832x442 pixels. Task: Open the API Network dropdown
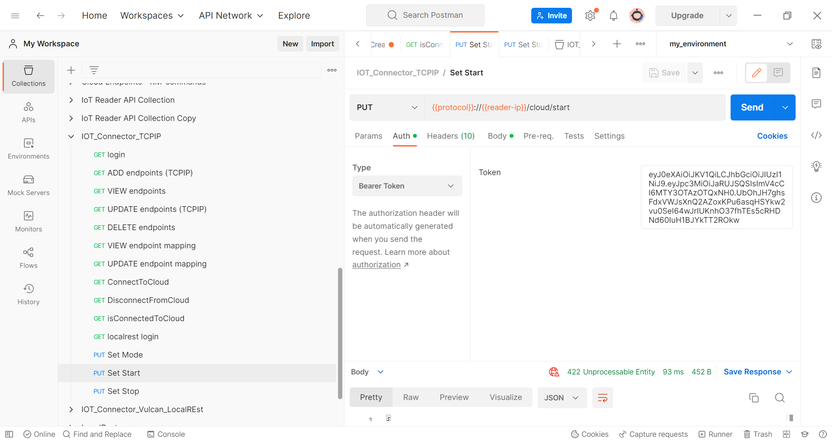coord(231,16)
